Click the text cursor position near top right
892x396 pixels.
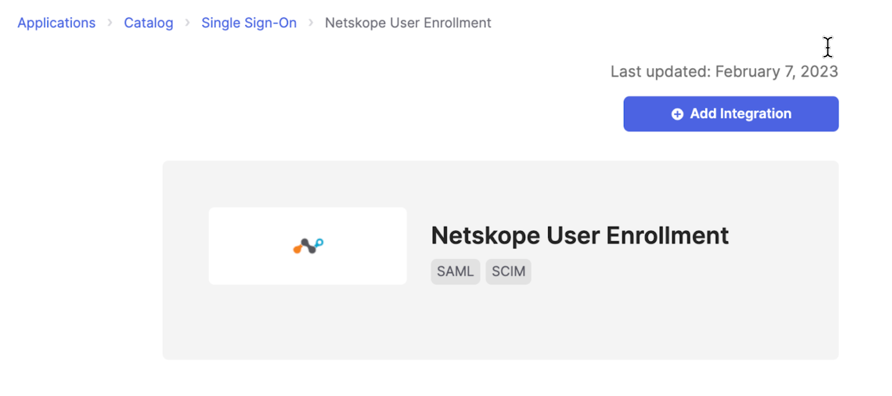click(x=827, y=48)
